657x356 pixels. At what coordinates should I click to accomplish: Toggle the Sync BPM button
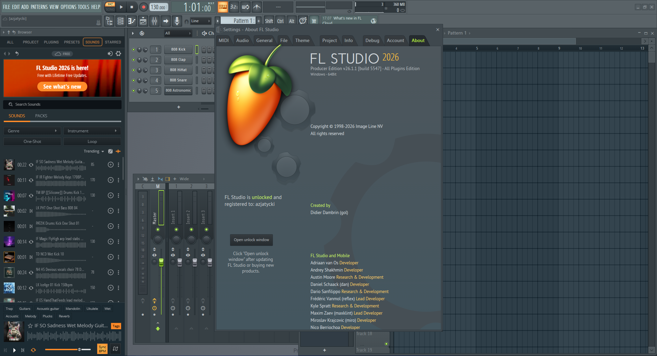pyautogui.click(x=102, y=349)
